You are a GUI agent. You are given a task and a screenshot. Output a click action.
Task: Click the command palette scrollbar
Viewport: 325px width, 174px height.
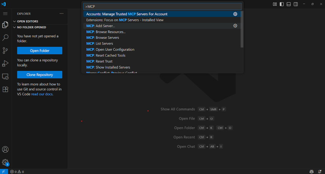pyautogui.click(x=242, y=29)
